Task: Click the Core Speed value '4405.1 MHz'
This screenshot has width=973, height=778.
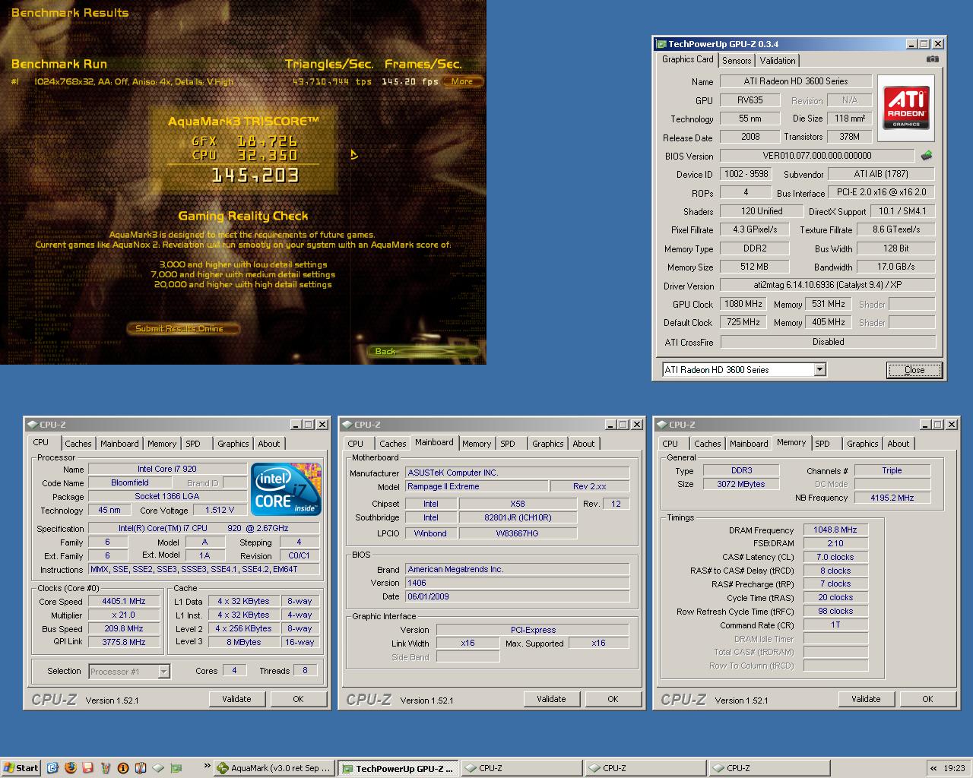Action: (x=123, y=601)
